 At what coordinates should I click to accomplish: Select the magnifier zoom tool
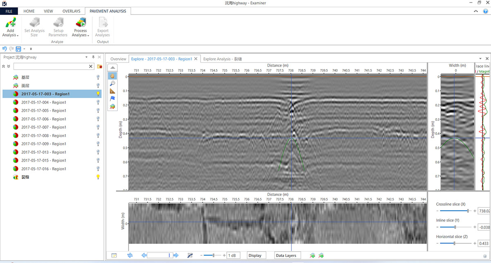coord(113,83)
